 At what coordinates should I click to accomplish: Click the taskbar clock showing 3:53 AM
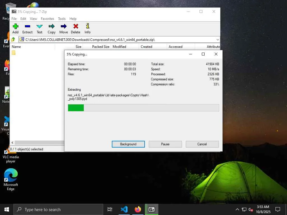(263, 209)
